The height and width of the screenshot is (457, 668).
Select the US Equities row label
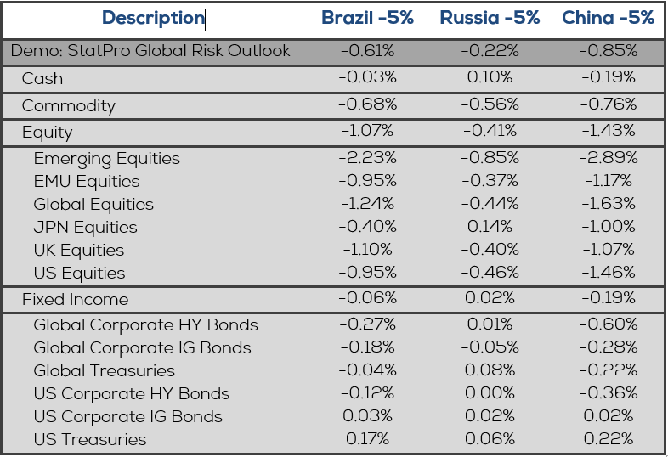click(79, 274)
